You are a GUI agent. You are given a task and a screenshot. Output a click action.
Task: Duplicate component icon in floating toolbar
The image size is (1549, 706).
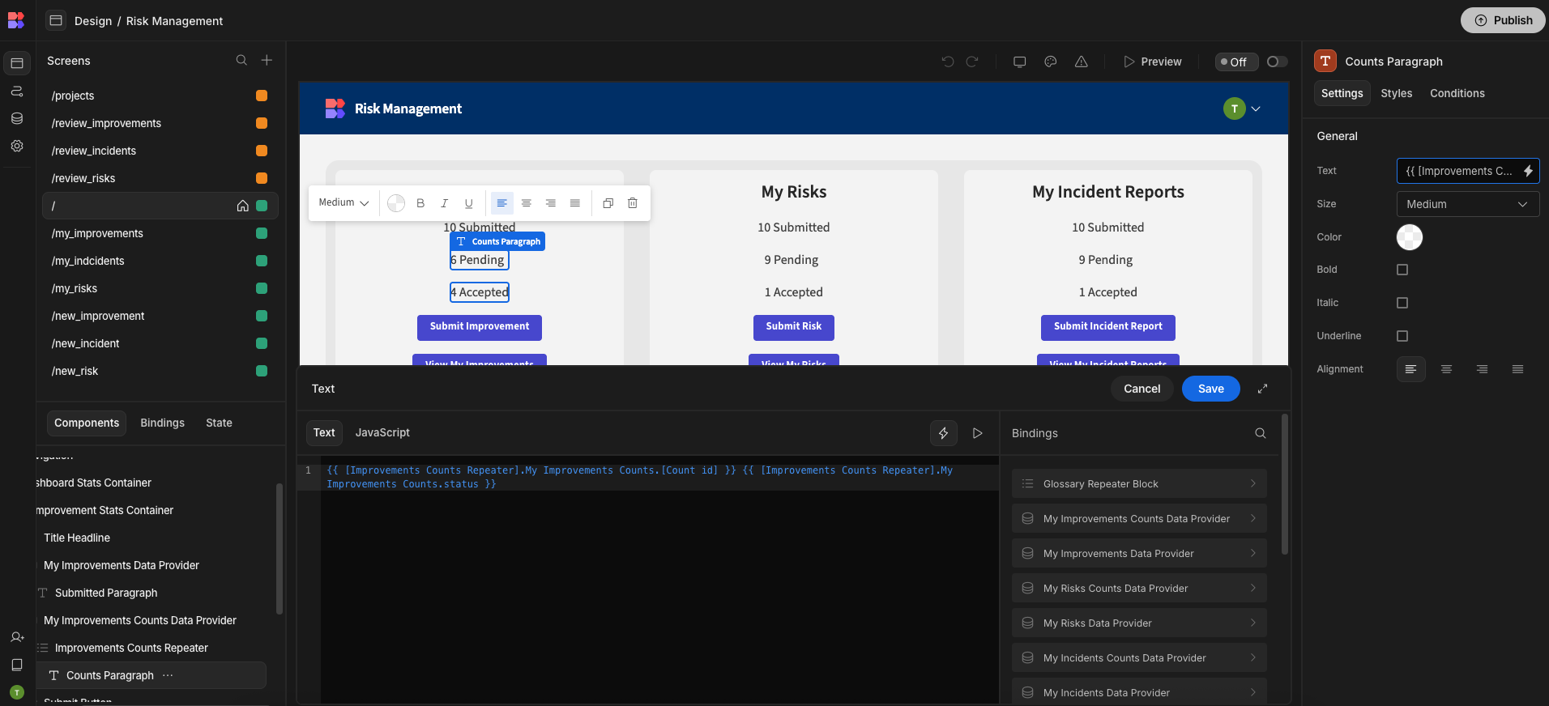608,203
